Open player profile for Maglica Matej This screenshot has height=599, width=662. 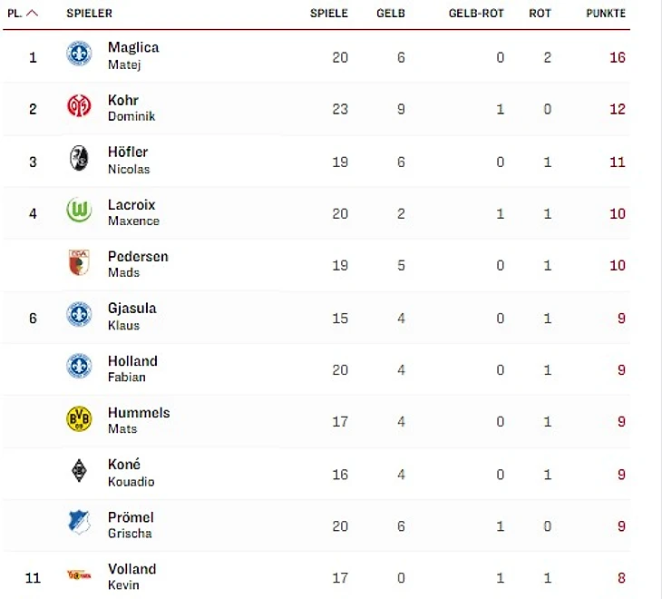pos(132,55)
